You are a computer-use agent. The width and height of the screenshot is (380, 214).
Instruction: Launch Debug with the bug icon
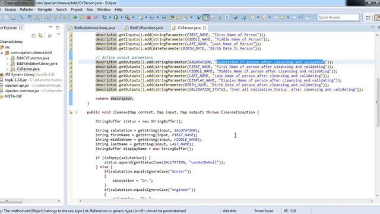coord(104,17)
